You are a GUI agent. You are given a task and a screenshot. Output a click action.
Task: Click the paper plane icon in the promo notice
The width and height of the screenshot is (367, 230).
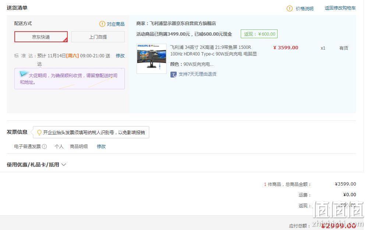24,74
